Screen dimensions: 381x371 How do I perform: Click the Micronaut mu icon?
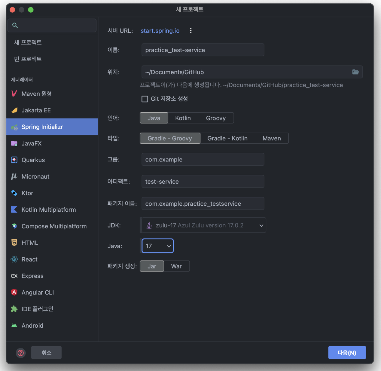point(14,176)
